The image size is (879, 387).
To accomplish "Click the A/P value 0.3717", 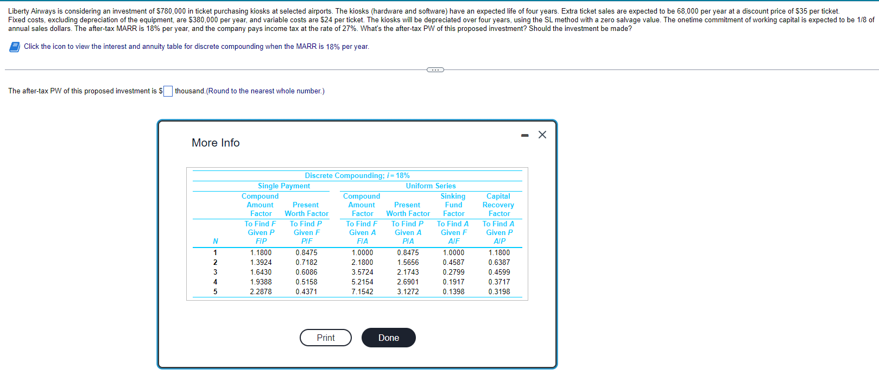I will 499,282.
